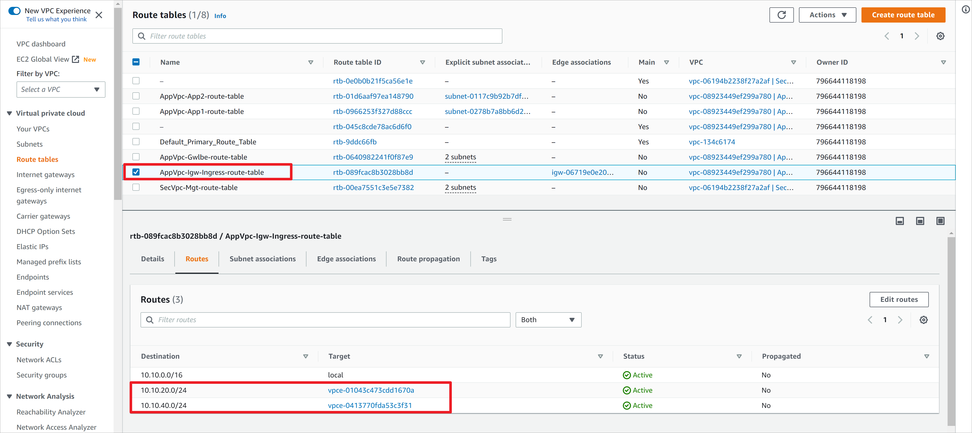
Task: Open the Select a VPC dropdown
Action: [x=61, y=90]
